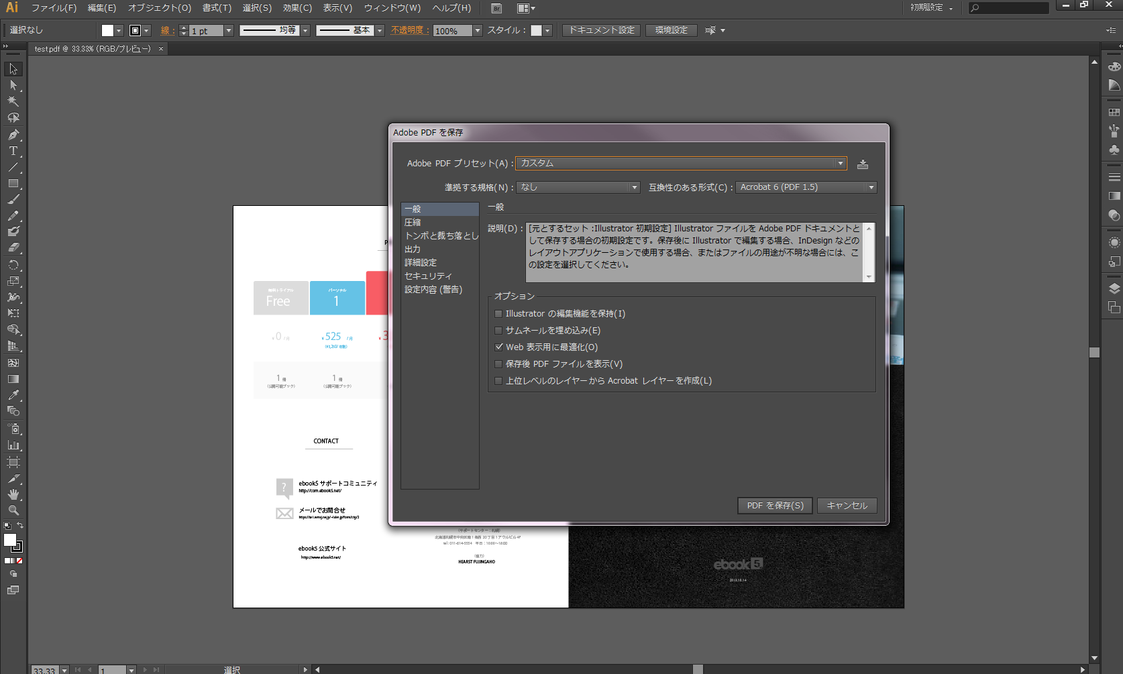This screenshot has width=1123, height=674.
Task: Click the save preset icon beside カスタム
Action: pos(863,164)
